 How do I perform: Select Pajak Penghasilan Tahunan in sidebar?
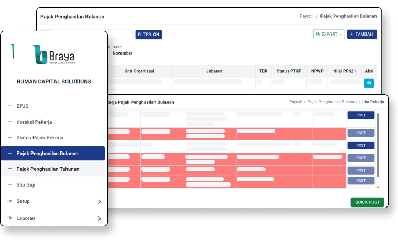coord(47,169)
